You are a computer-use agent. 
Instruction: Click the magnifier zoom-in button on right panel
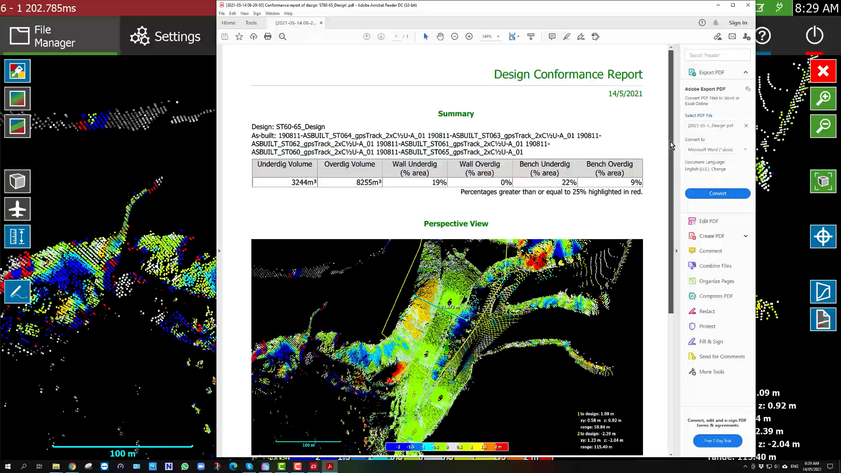tap(823, 99)
